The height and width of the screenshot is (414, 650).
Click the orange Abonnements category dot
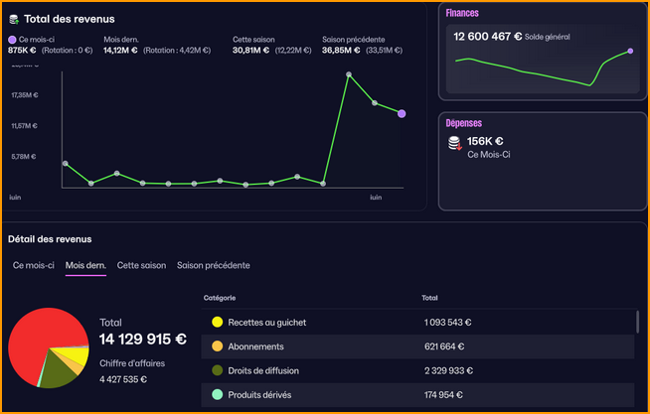(217, 346)
